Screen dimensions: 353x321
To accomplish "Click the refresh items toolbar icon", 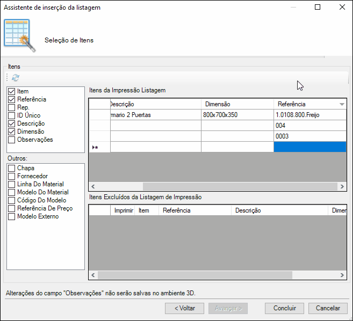I will point(15,78).
